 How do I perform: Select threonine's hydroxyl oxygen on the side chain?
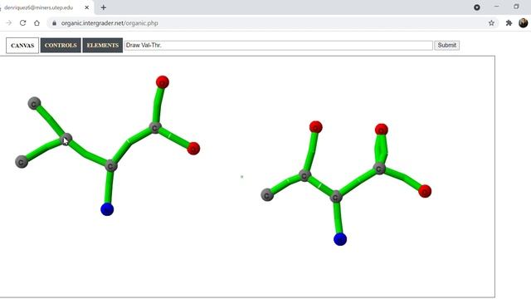point(315,127)
